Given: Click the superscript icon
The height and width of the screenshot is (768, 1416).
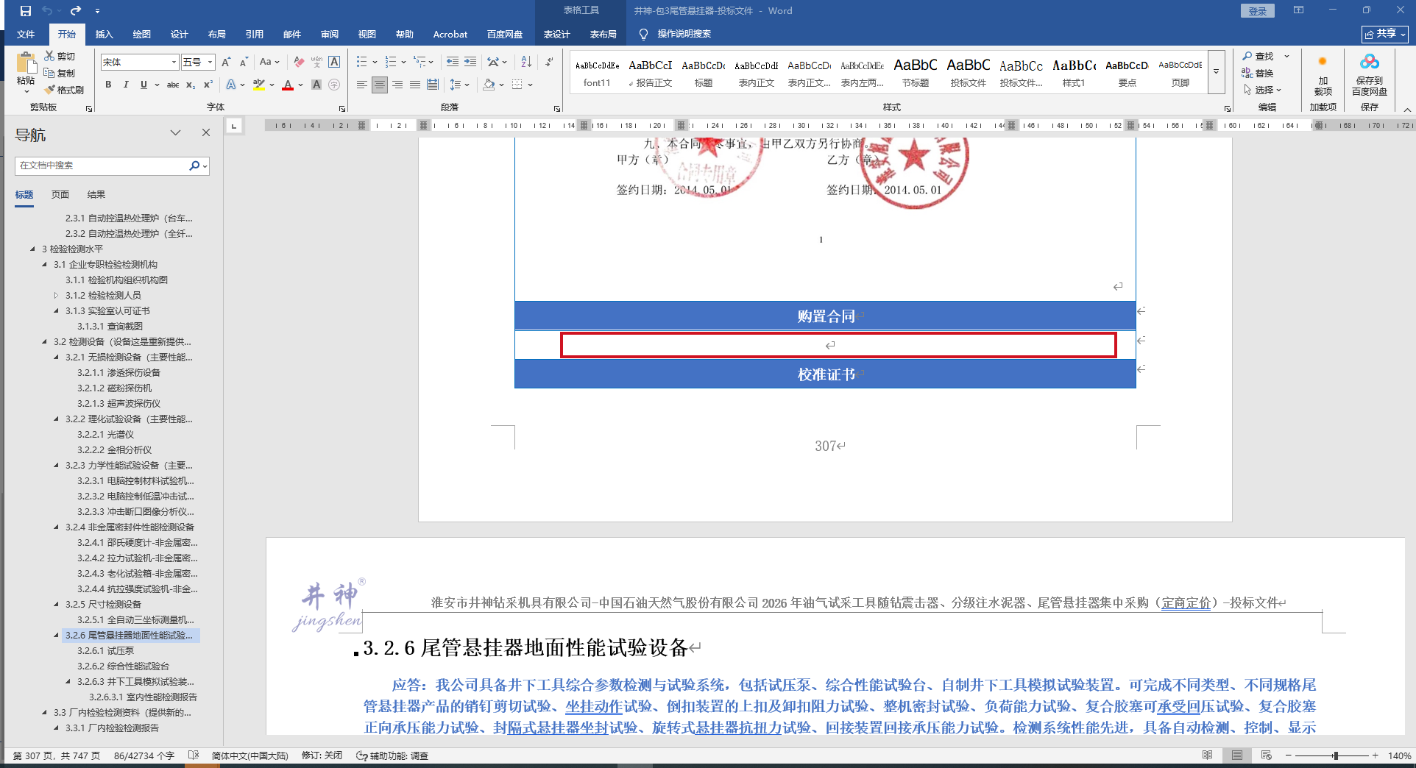Looking at the screenshot, I should (208, 85).
